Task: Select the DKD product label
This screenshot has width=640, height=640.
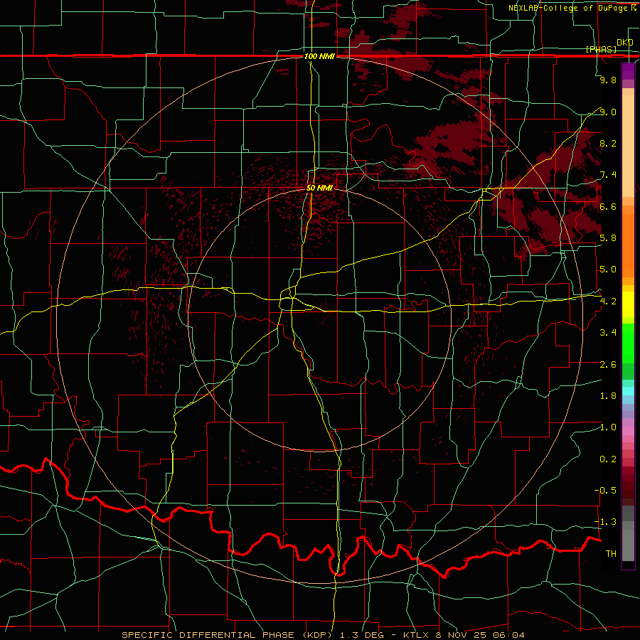Action: click(624, 43)
